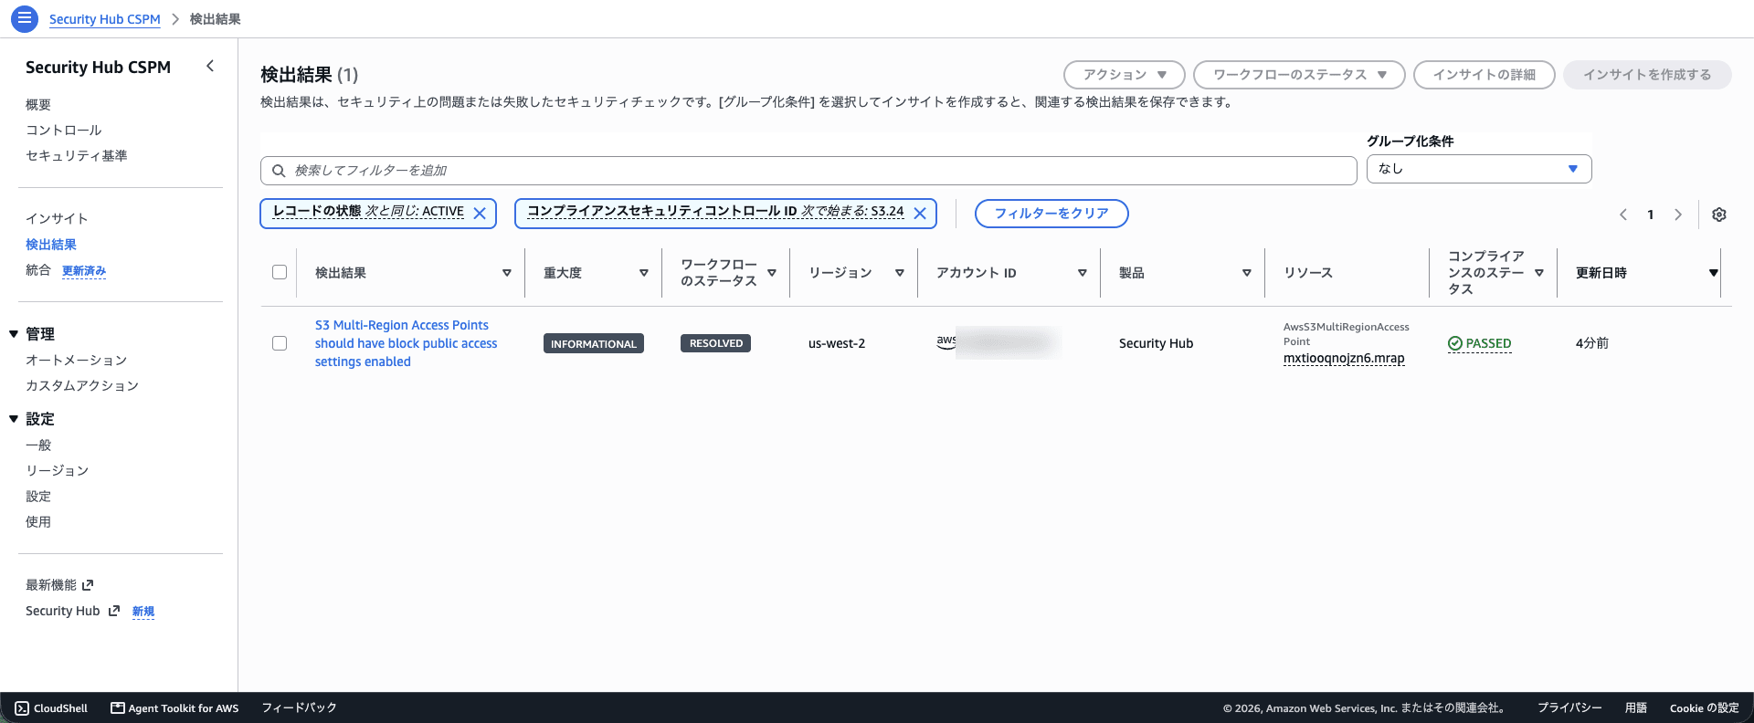Select the S3 Multi-Region finding checkbox
Screen dimensions: 1754x723
pyautogui.click(x=280, y=343)
